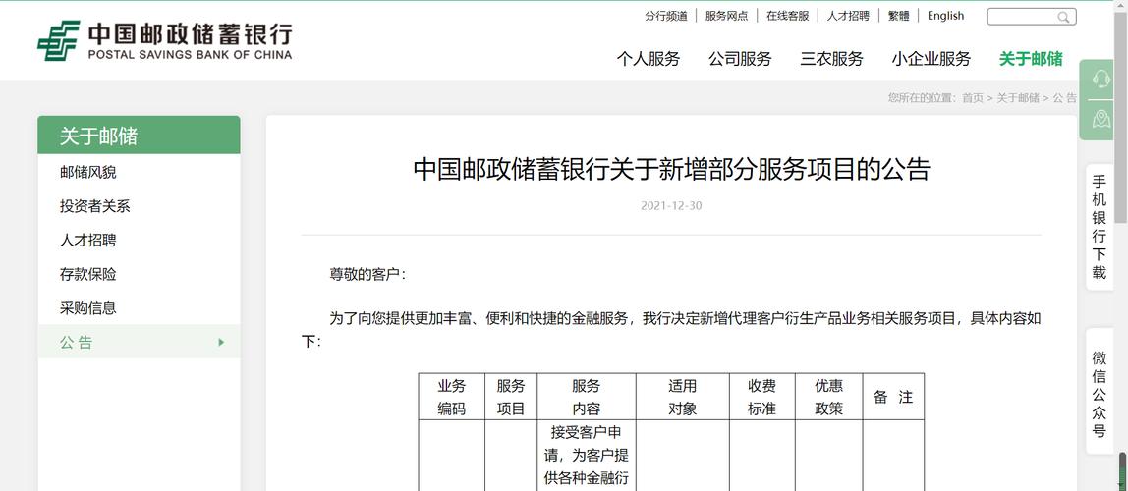Select 邮储风貌 in sidebar
This screenshot has width=1128, height=491.
coord(87,173)
